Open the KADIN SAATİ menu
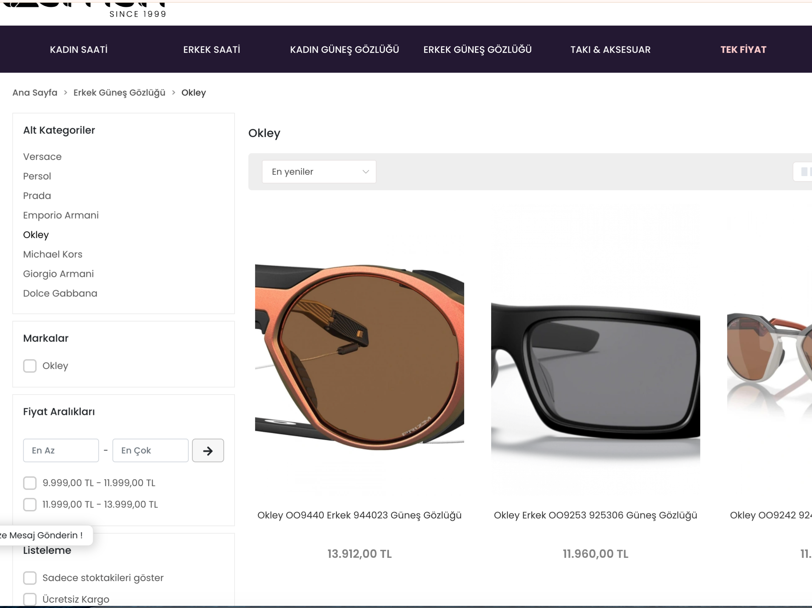The image size is (812, 608). coord(79,50)
